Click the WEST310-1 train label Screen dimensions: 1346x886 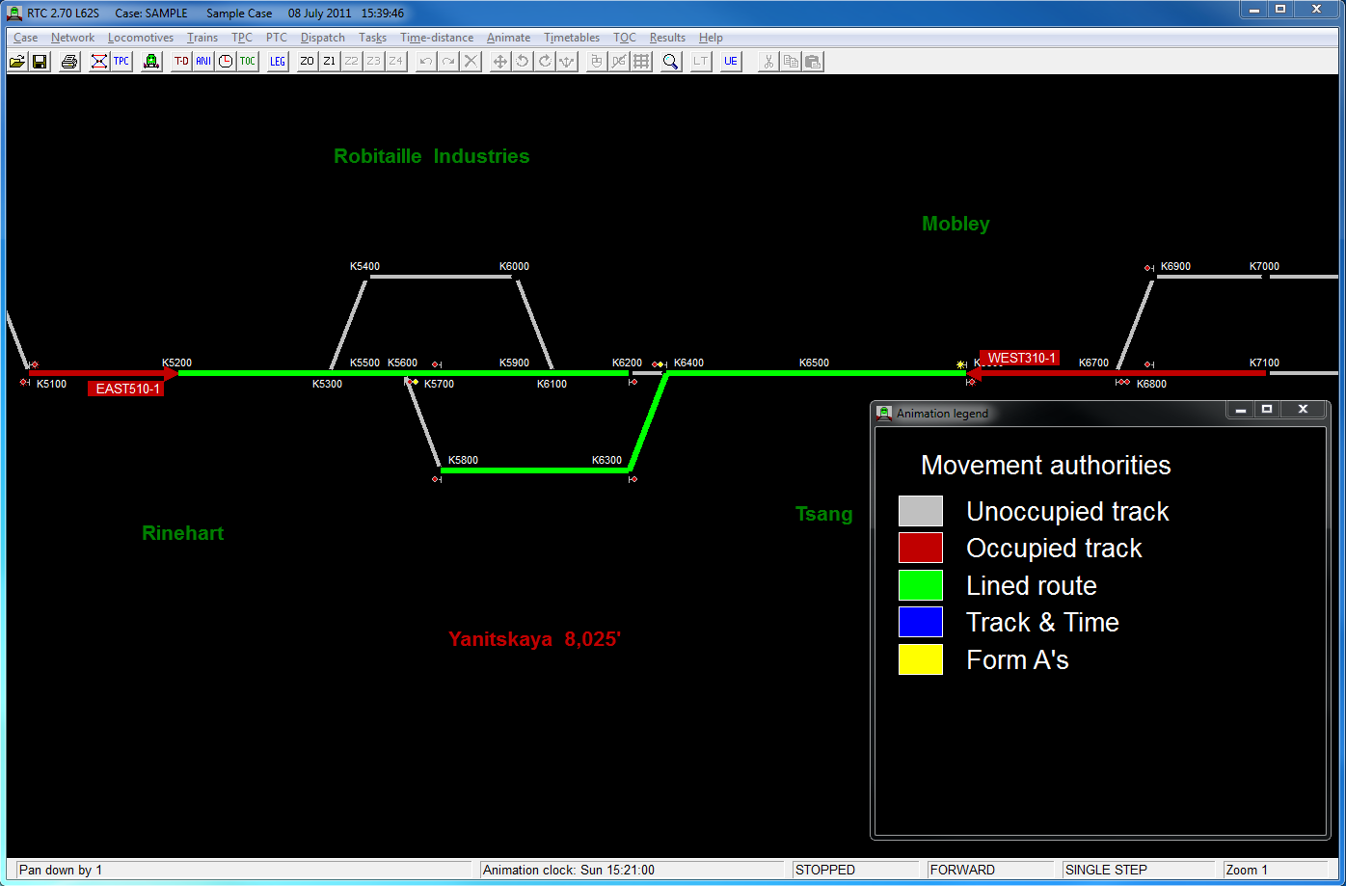tap(1019, 359)
